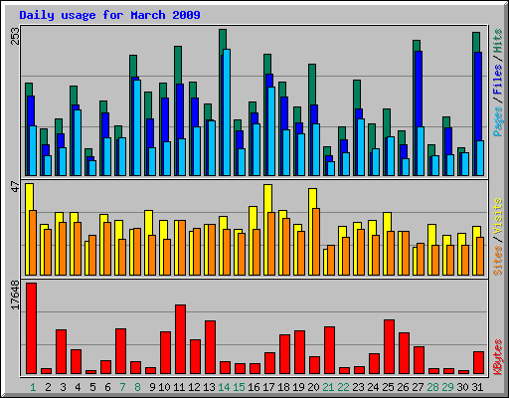Select day 31 on the date axis
Image resolution: width=509 pixels, height=398 pixels.
[x=477, y=387]
